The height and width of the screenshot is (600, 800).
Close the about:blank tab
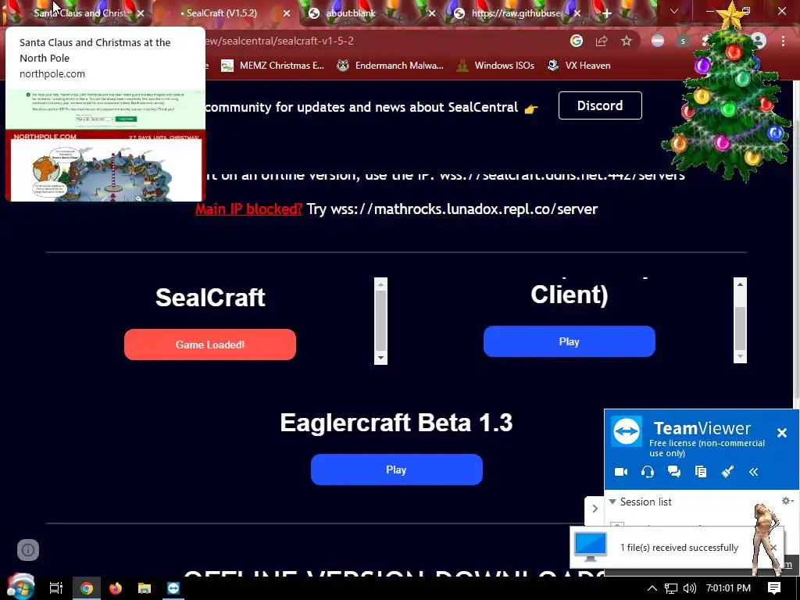coord(431,14)
